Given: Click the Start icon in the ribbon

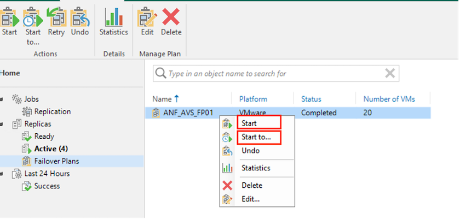Looking at the screenshot, I should coord(9,18).
